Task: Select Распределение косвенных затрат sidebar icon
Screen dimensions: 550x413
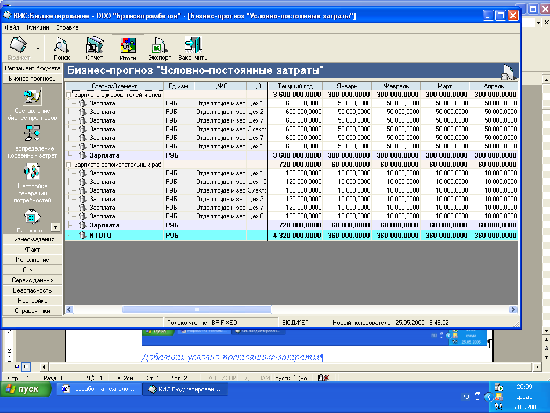Action: click(32, 134)
